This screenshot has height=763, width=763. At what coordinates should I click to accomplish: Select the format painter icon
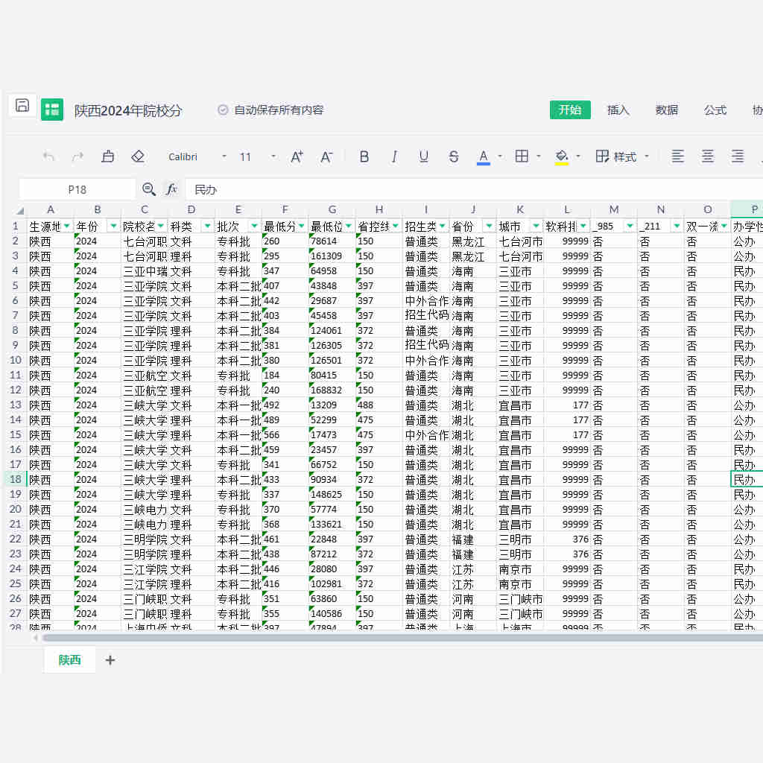[x=107, y=156]
